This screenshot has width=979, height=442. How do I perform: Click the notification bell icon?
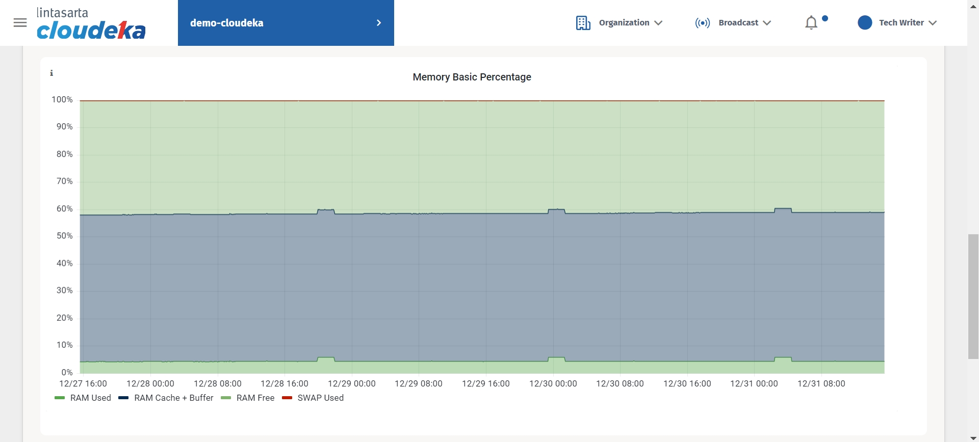(811, 23)
